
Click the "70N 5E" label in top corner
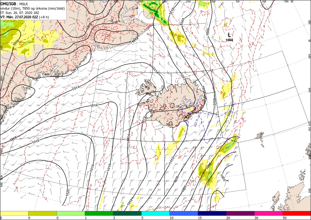point(289,1)
